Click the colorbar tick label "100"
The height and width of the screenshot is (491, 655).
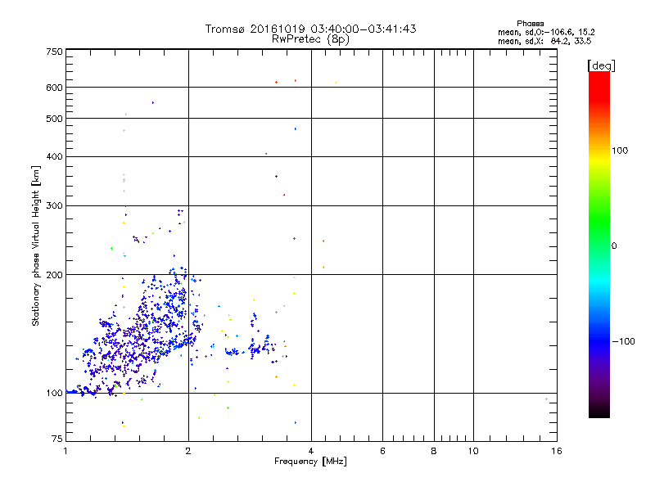click(x=620, y=151)
